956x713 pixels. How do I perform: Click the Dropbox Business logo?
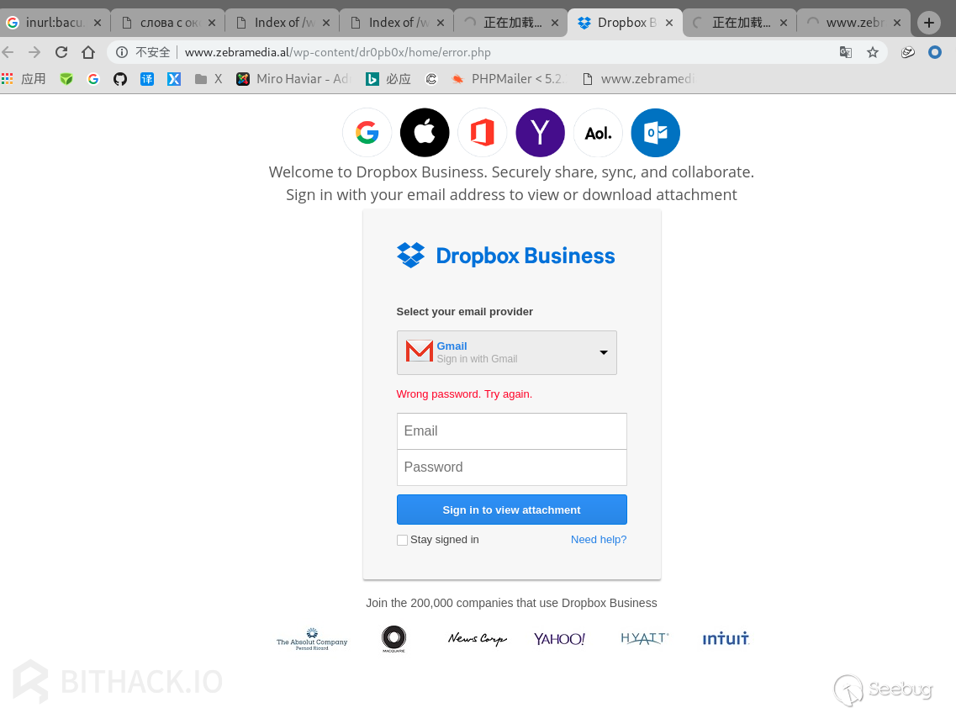506,256
